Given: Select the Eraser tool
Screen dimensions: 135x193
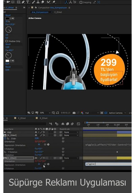Looking at the screenshot, I should click(43, 2).
